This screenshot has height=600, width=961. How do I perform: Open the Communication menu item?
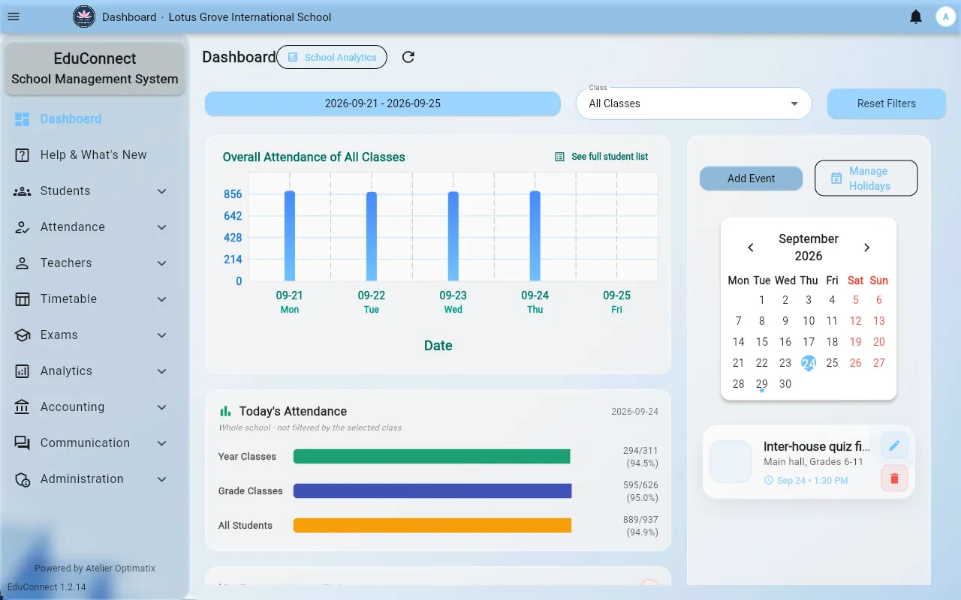[95, 443]
